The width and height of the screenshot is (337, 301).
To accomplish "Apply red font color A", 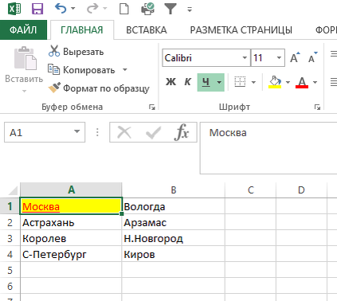I will pyautogui.click(x=302, y=82).
